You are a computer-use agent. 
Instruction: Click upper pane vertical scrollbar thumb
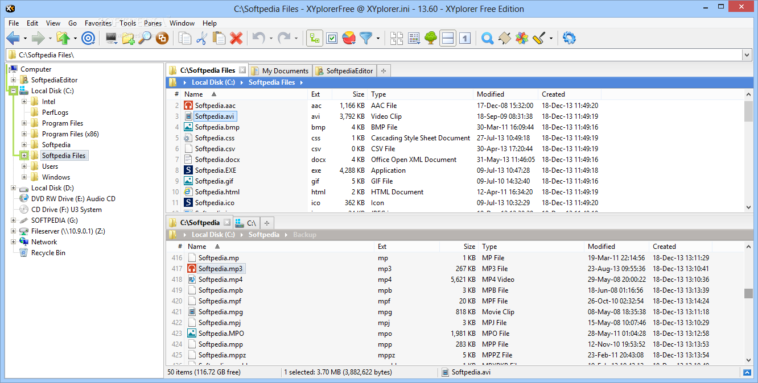(748, 111)
